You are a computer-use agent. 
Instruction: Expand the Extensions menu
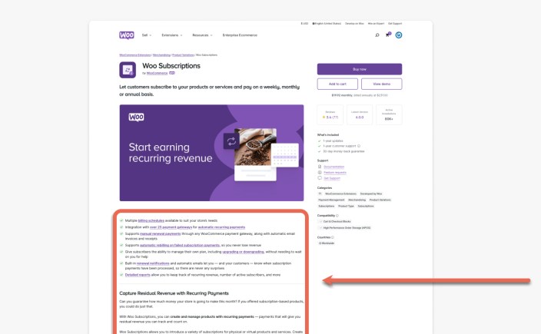click(172, 35)
